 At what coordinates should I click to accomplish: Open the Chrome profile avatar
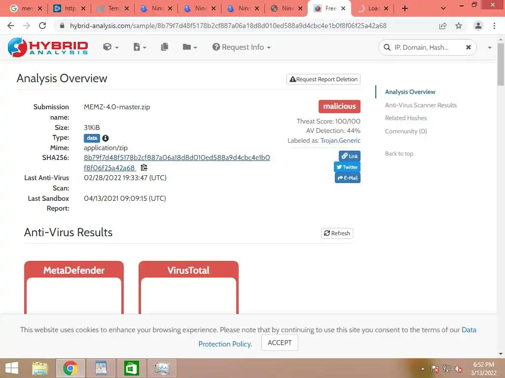[478, 26]
